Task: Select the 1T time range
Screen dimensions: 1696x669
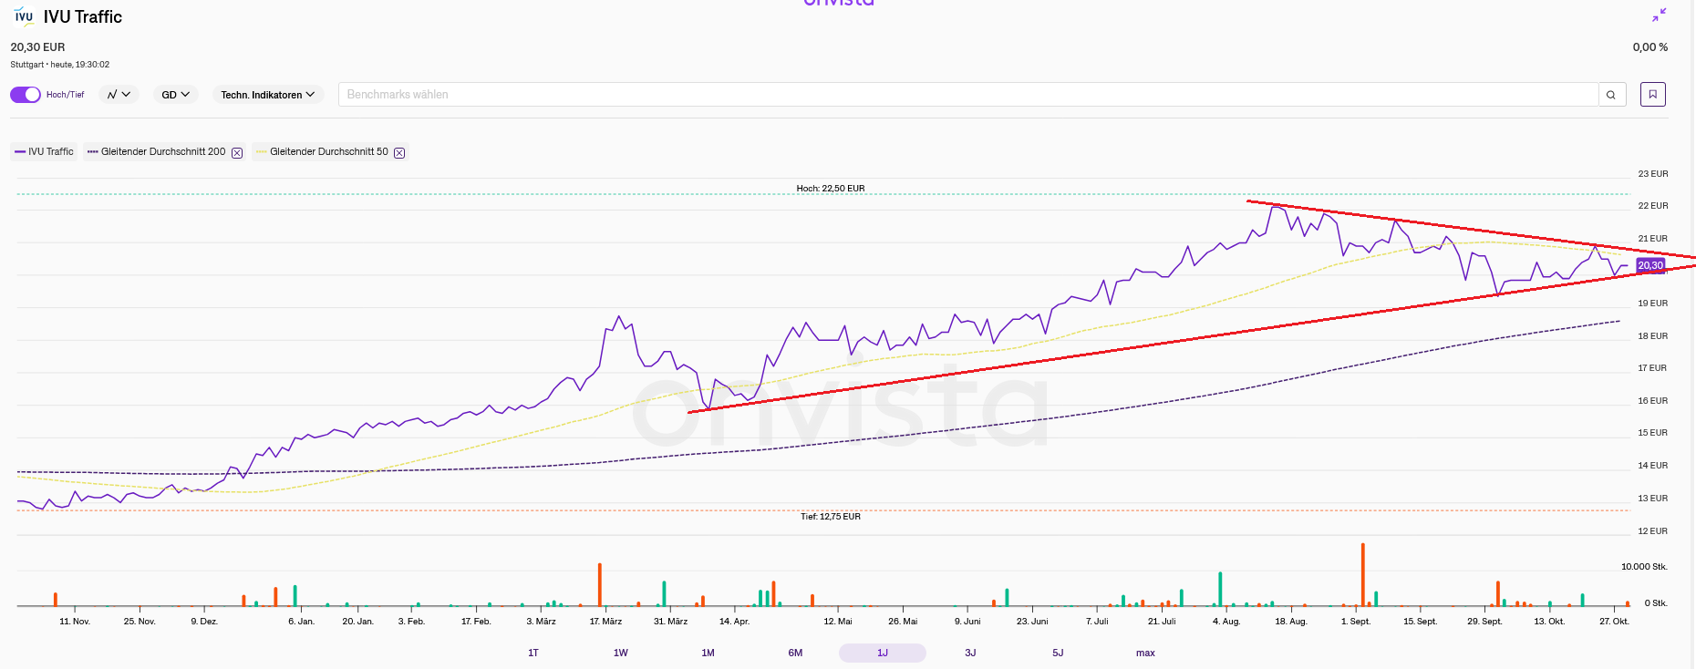Action: (x=533, y=653)
